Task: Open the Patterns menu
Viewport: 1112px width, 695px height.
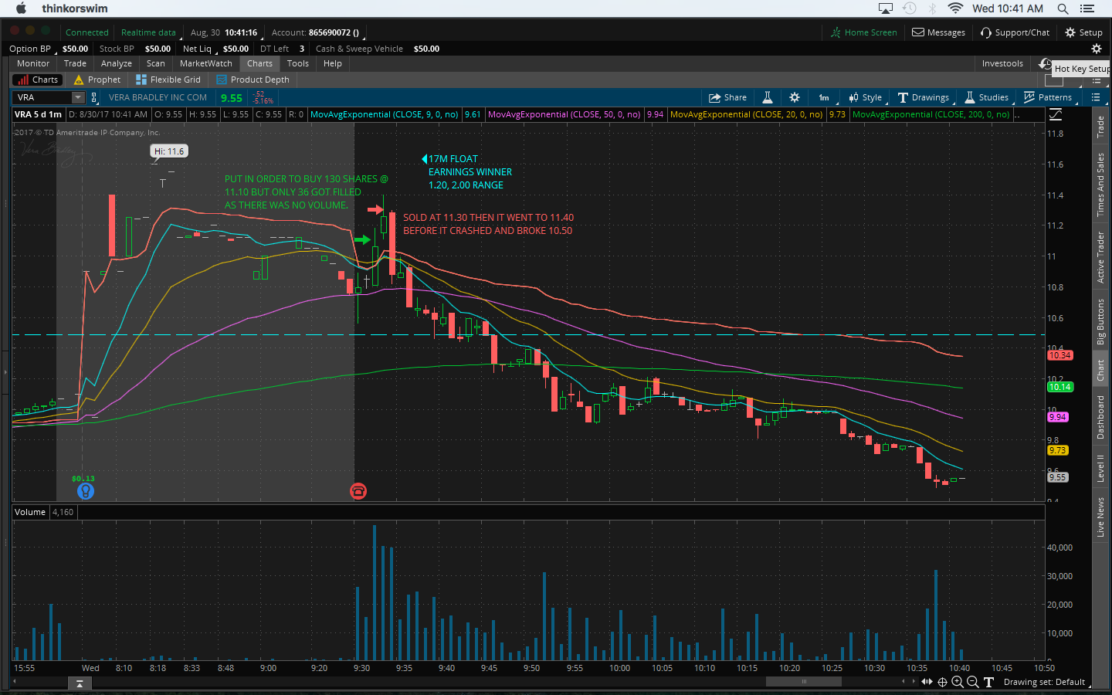Action: (1048, 97)
